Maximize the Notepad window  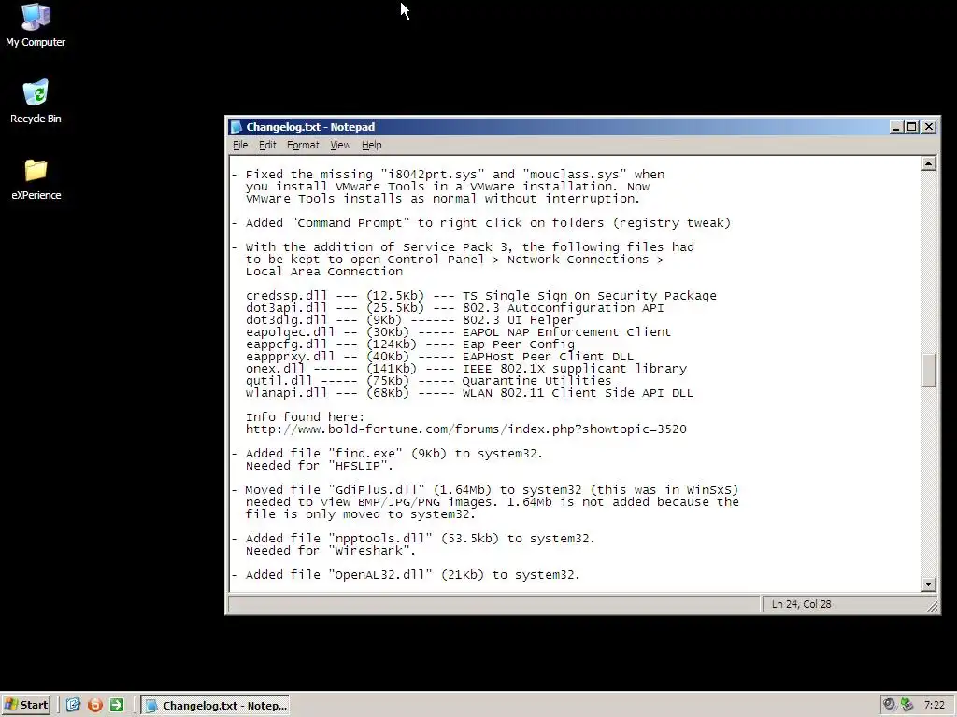coord(912,127)
